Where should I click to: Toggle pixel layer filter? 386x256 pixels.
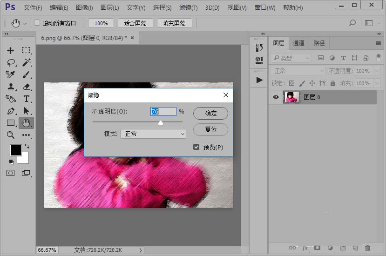[x=320, y=58]
